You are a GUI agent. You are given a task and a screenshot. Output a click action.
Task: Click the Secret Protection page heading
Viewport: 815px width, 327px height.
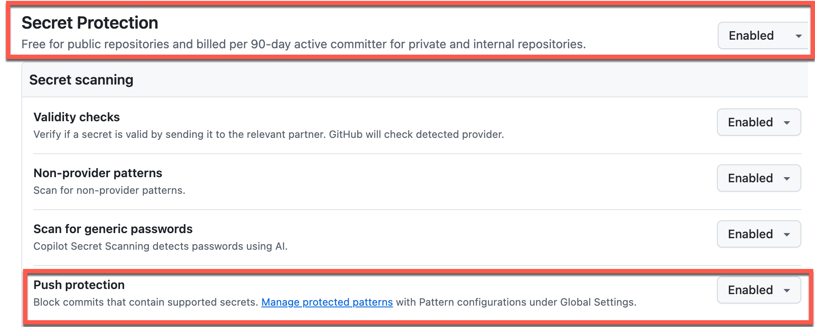point(90,22)
